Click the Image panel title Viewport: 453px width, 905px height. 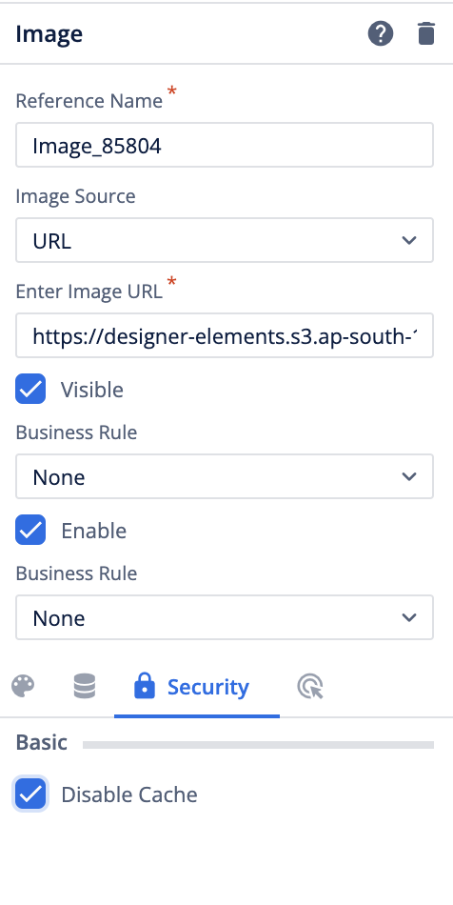point(49,34)
